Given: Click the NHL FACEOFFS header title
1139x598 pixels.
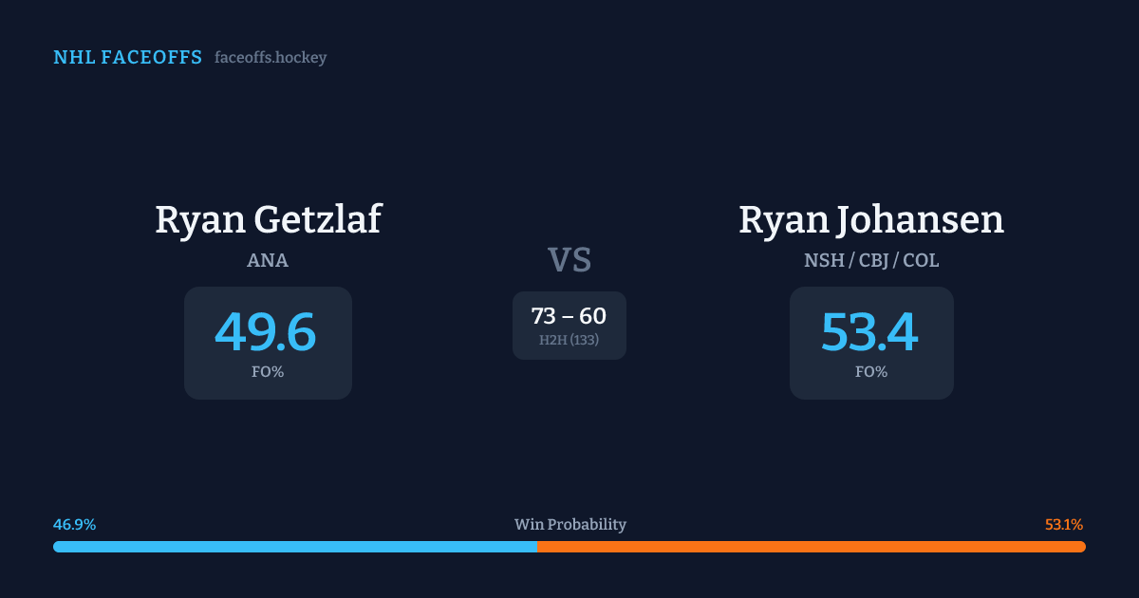Looking at the screenshot, I should coord(127,58).
